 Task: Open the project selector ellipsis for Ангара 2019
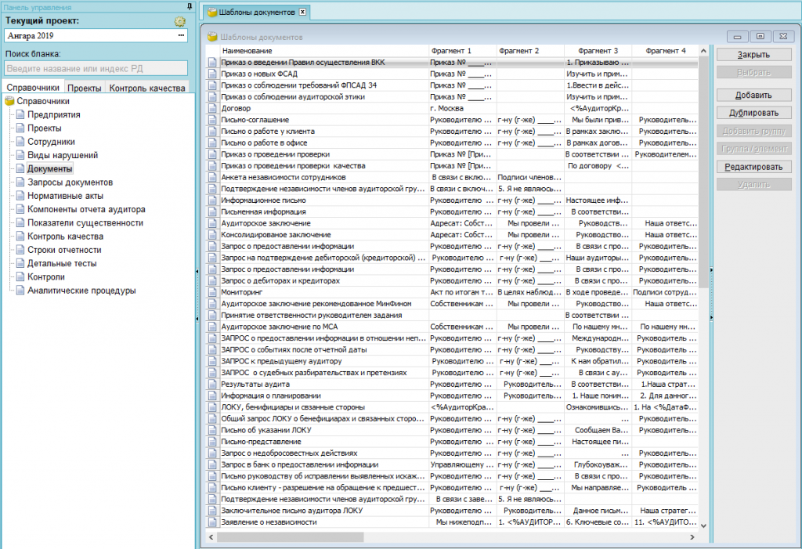181,35
